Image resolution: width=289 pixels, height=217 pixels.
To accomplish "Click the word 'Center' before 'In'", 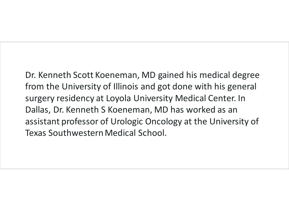I will [x=221, y=98].
